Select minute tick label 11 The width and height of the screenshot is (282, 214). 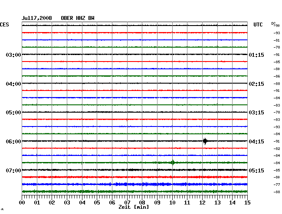tap(187, 203)
